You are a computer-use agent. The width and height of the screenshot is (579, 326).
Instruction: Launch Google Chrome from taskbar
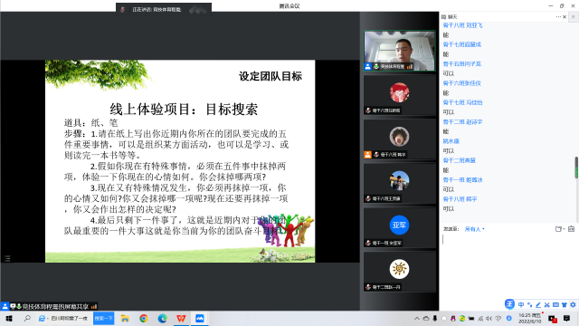144,318
